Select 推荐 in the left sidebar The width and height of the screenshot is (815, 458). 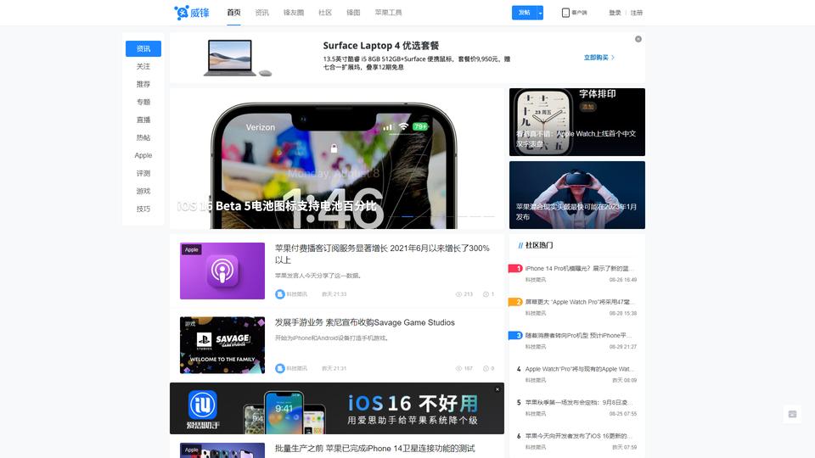click(x=143, y=84)
